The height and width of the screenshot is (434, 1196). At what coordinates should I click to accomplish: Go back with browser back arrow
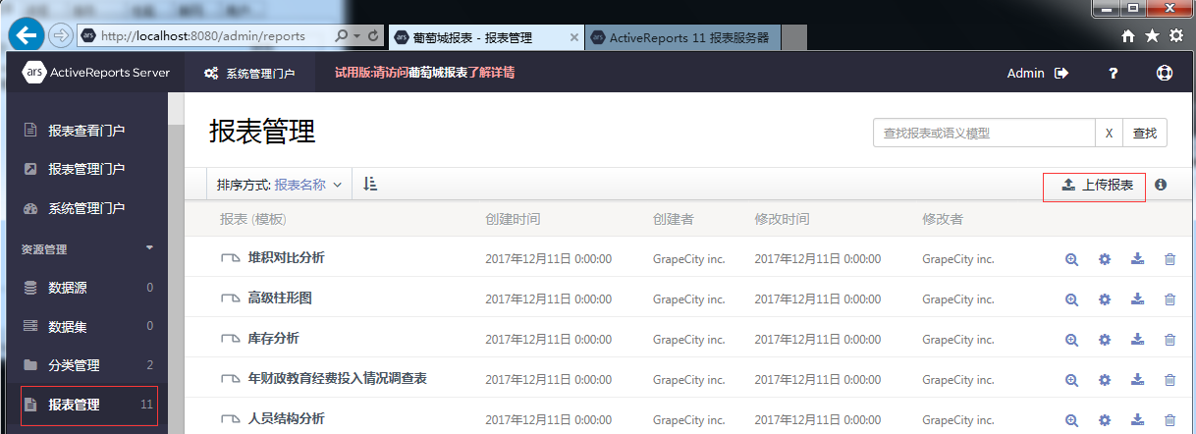coord(26,35)
